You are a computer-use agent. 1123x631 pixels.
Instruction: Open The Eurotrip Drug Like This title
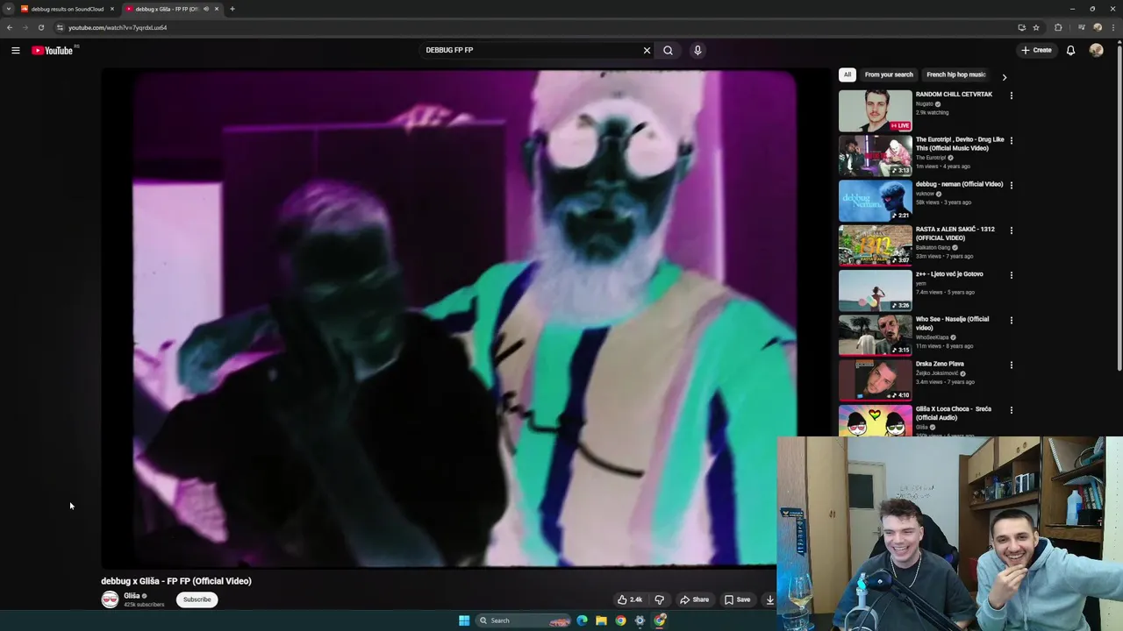pos(960,144)
